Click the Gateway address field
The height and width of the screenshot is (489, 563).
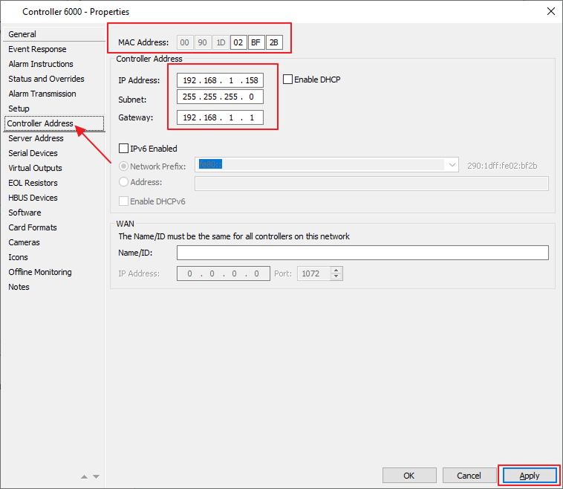tap(220, 117)
